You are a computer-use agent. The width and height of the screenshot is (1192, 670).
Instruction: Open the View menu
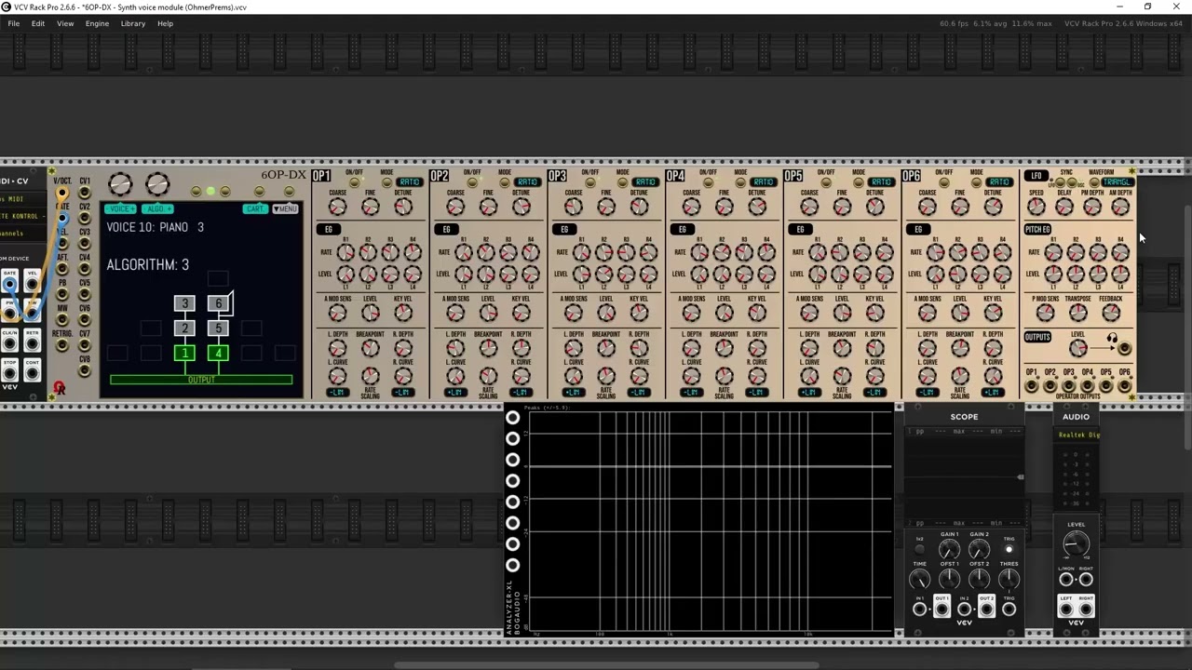pos(65,23)
